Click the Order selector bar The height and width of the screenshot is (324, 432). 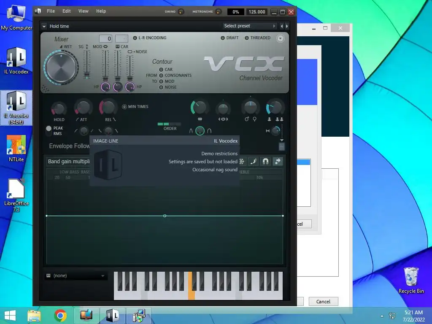coord(169,124)
